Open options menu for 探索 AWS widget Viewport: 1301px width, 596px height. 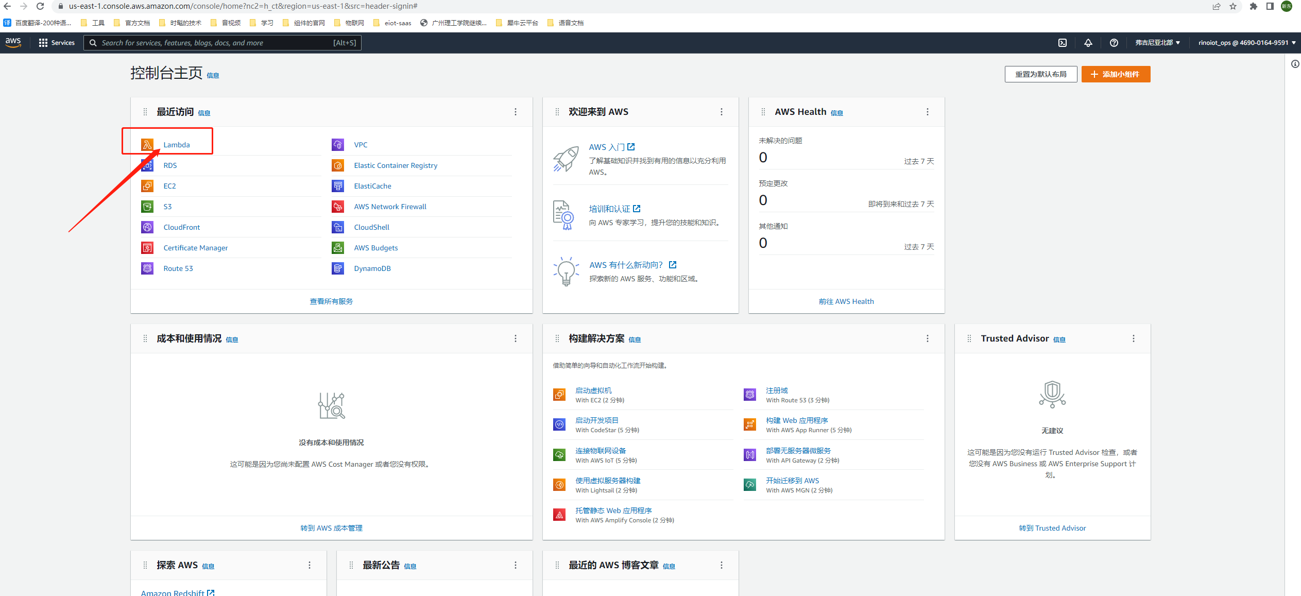point(310,565)
